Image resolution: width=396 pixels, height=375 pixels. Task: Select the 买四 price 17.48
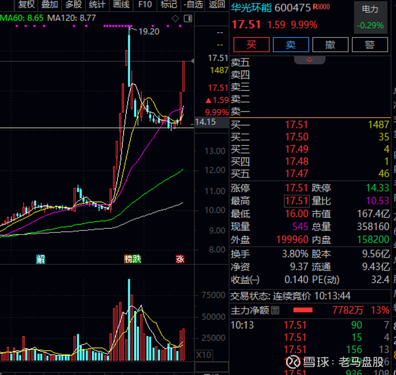coord(297,161)
